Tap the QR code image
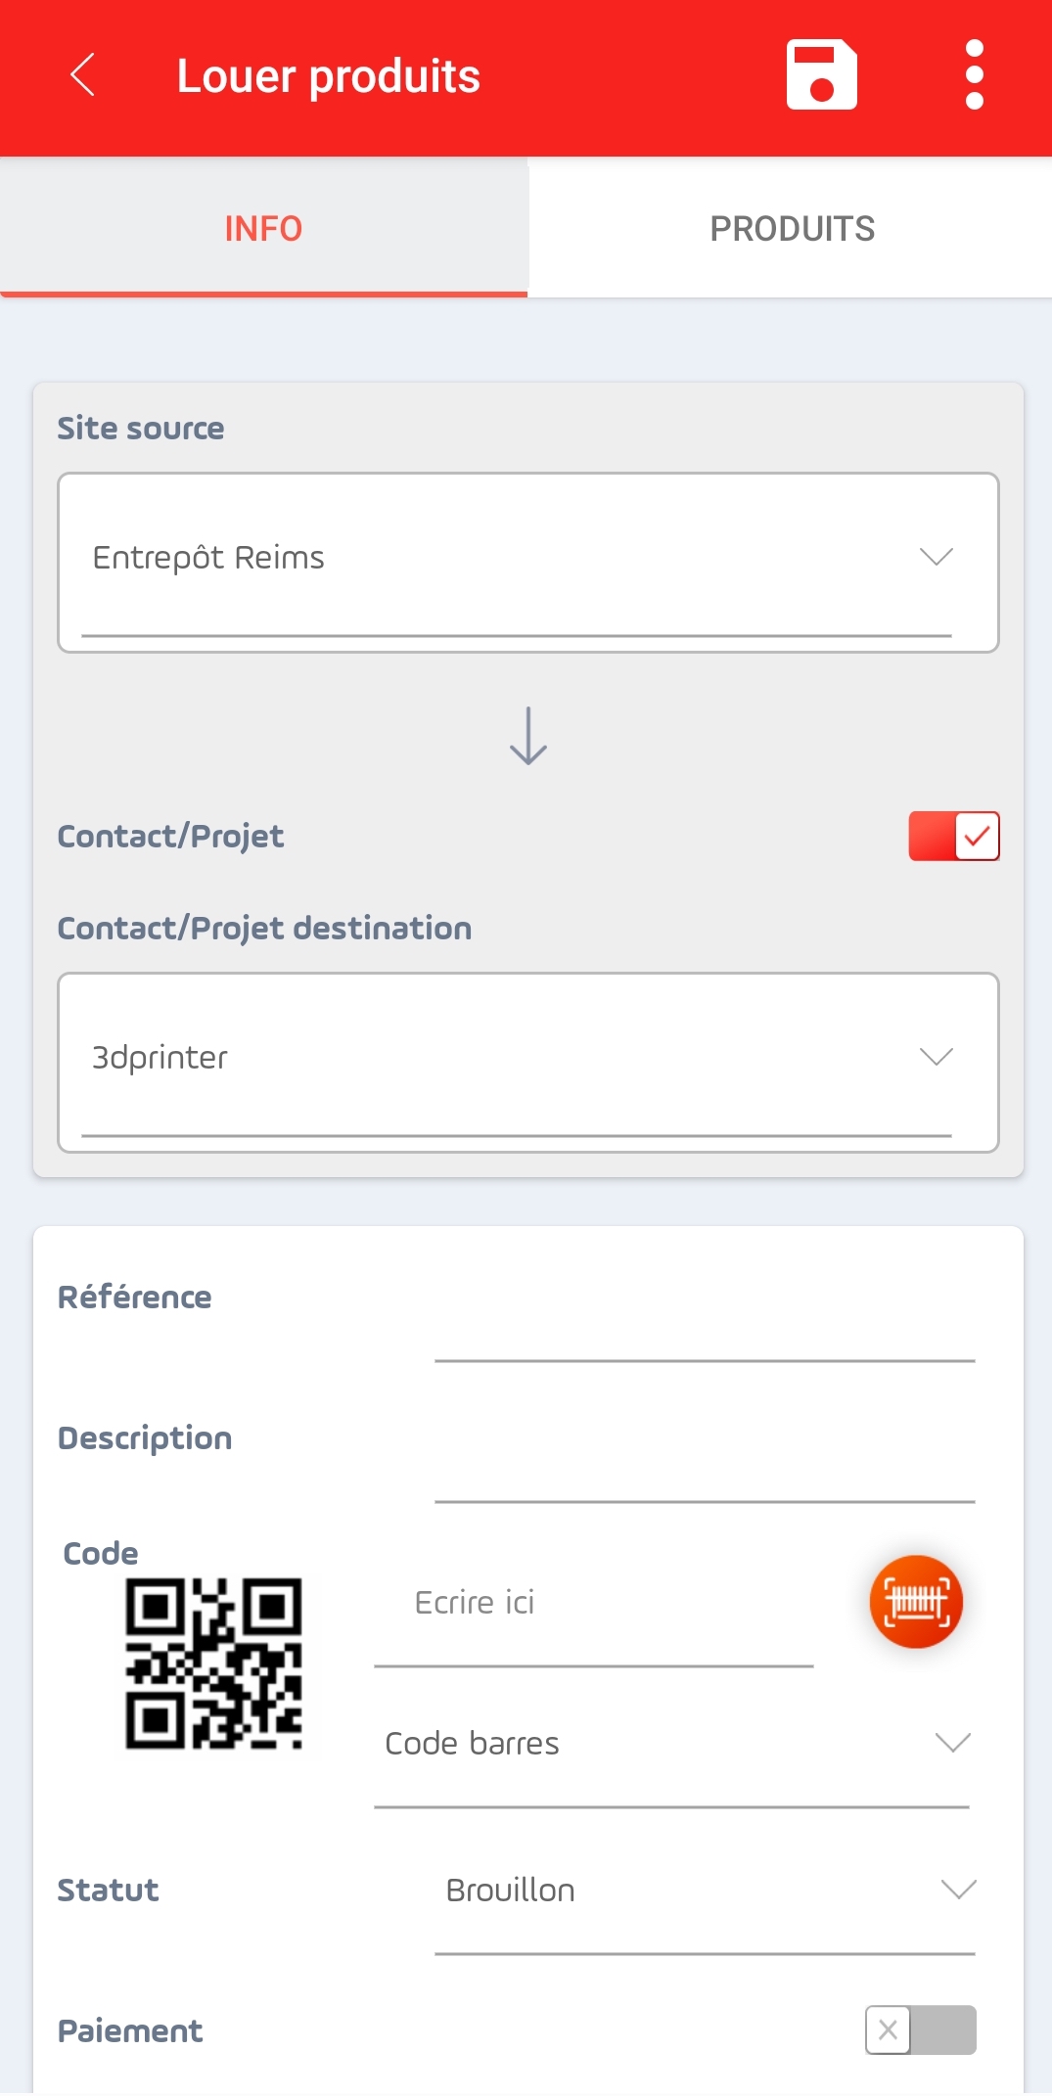1052x2096 pixels. pyautogui.click(x=213, y=1663)
